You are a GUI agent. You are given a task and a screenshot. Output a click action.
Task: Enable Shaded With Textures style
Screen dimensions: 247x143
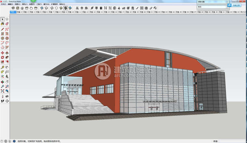tap(66, 8)
